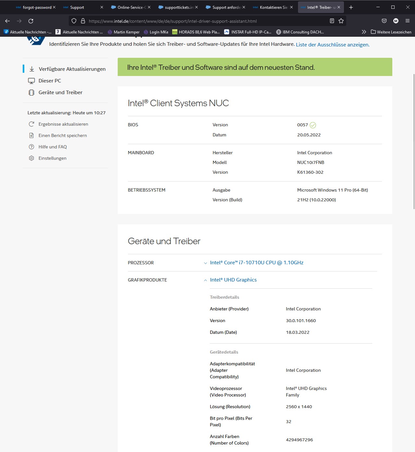Open Einstellungen in the sidebar
Screen dimensions: 415x452
click(52, 158)
